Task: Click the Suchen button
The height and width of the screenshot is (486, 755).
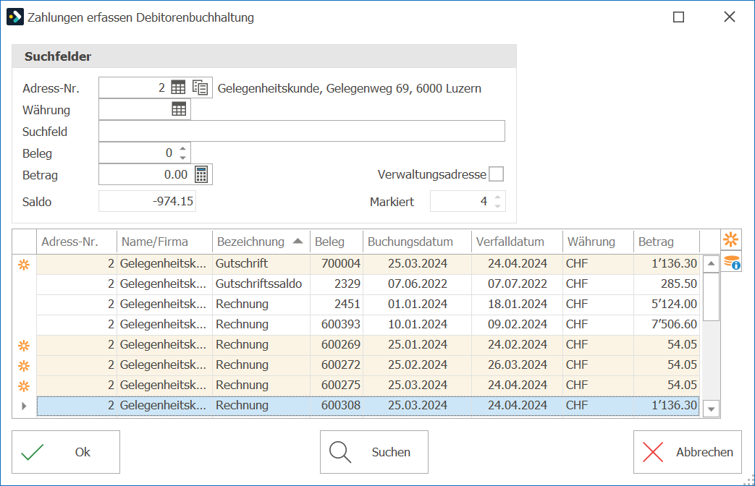Action: tap(374, 452)
